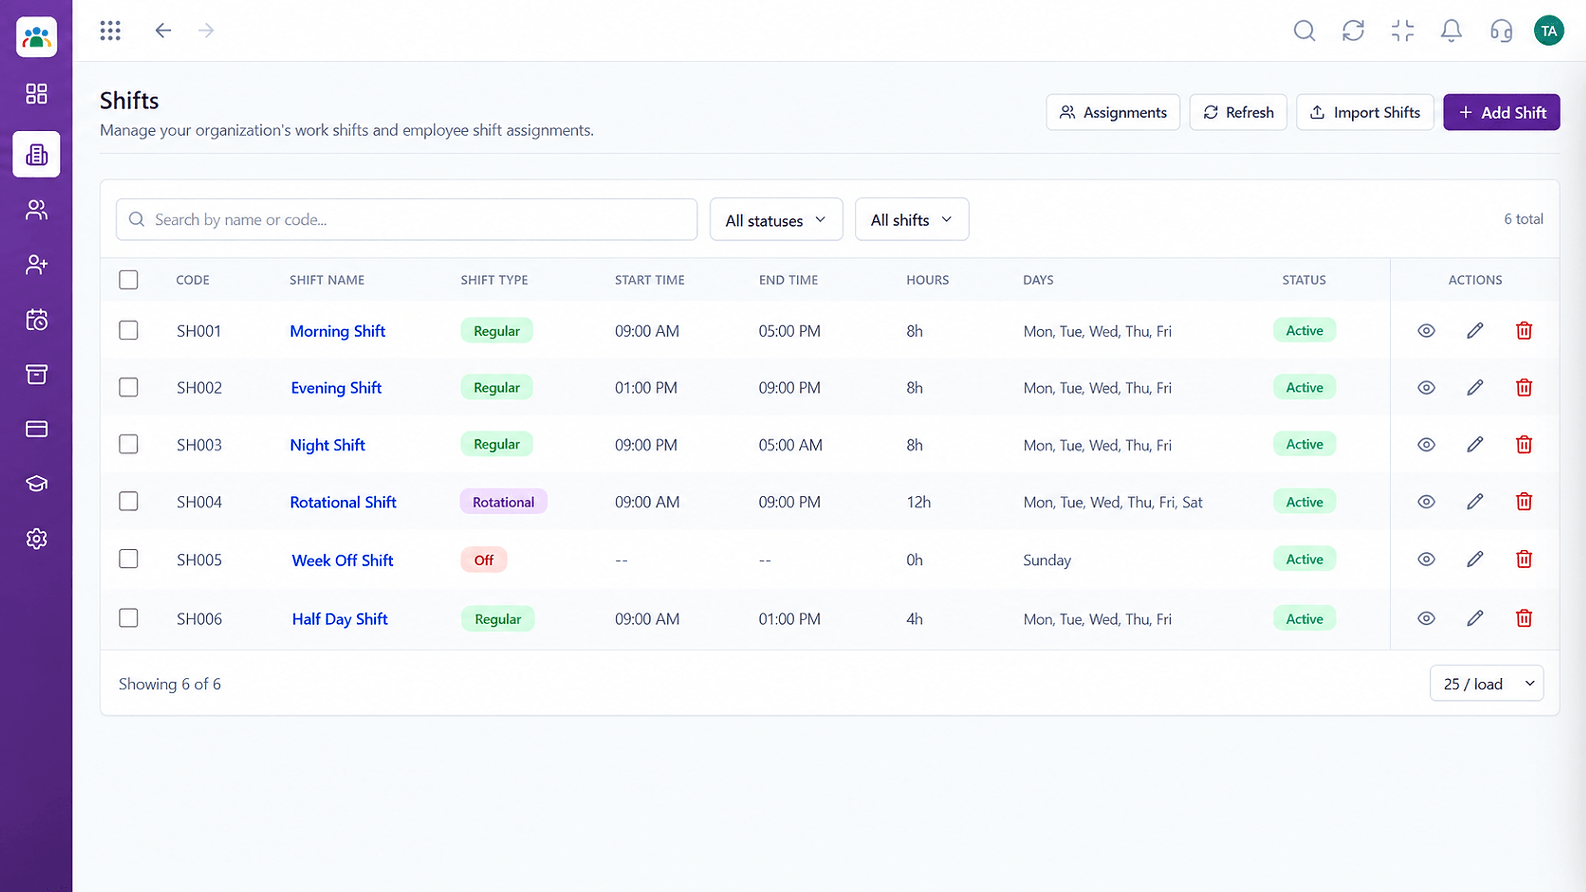
Task: Open archive box icon in sidebar
Action: [x=37, y=374]
